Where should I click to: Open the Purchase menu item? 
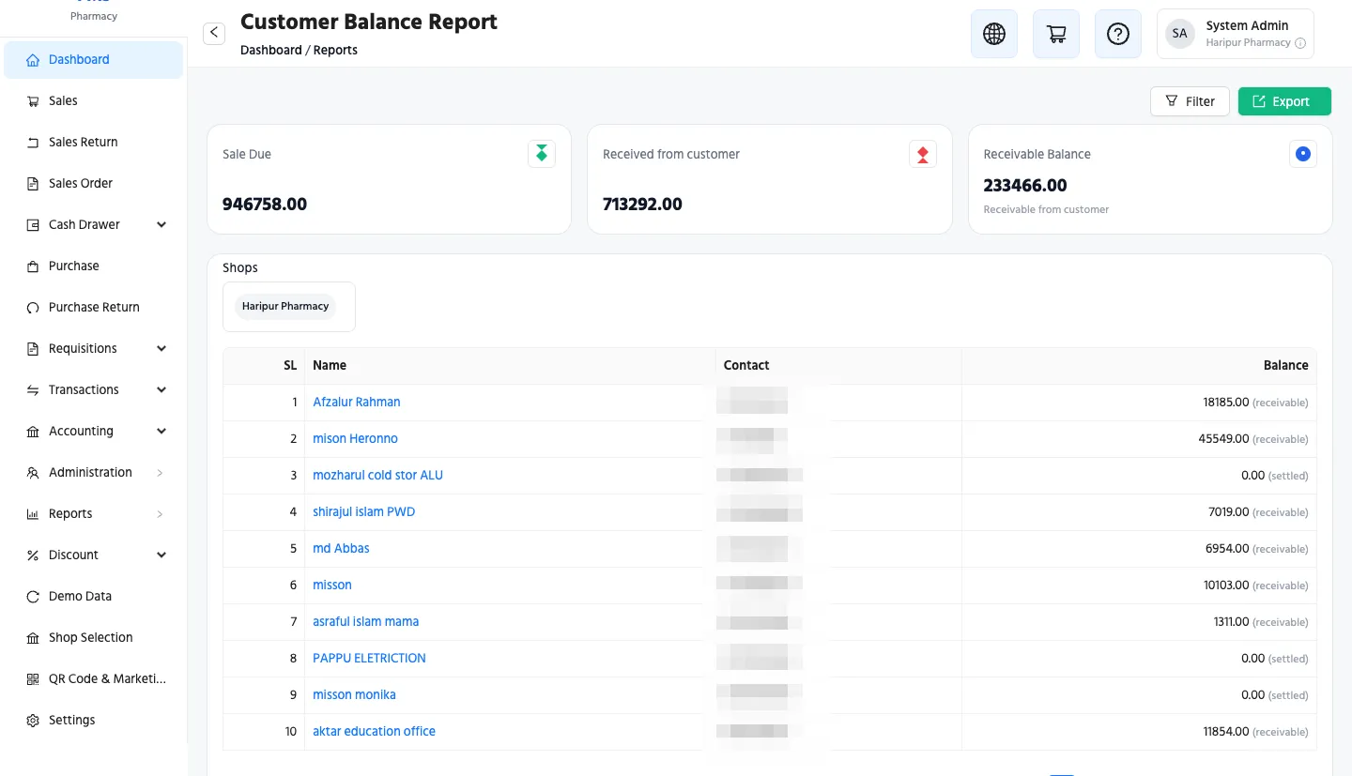pyautogui.click(x=93, y=266)
